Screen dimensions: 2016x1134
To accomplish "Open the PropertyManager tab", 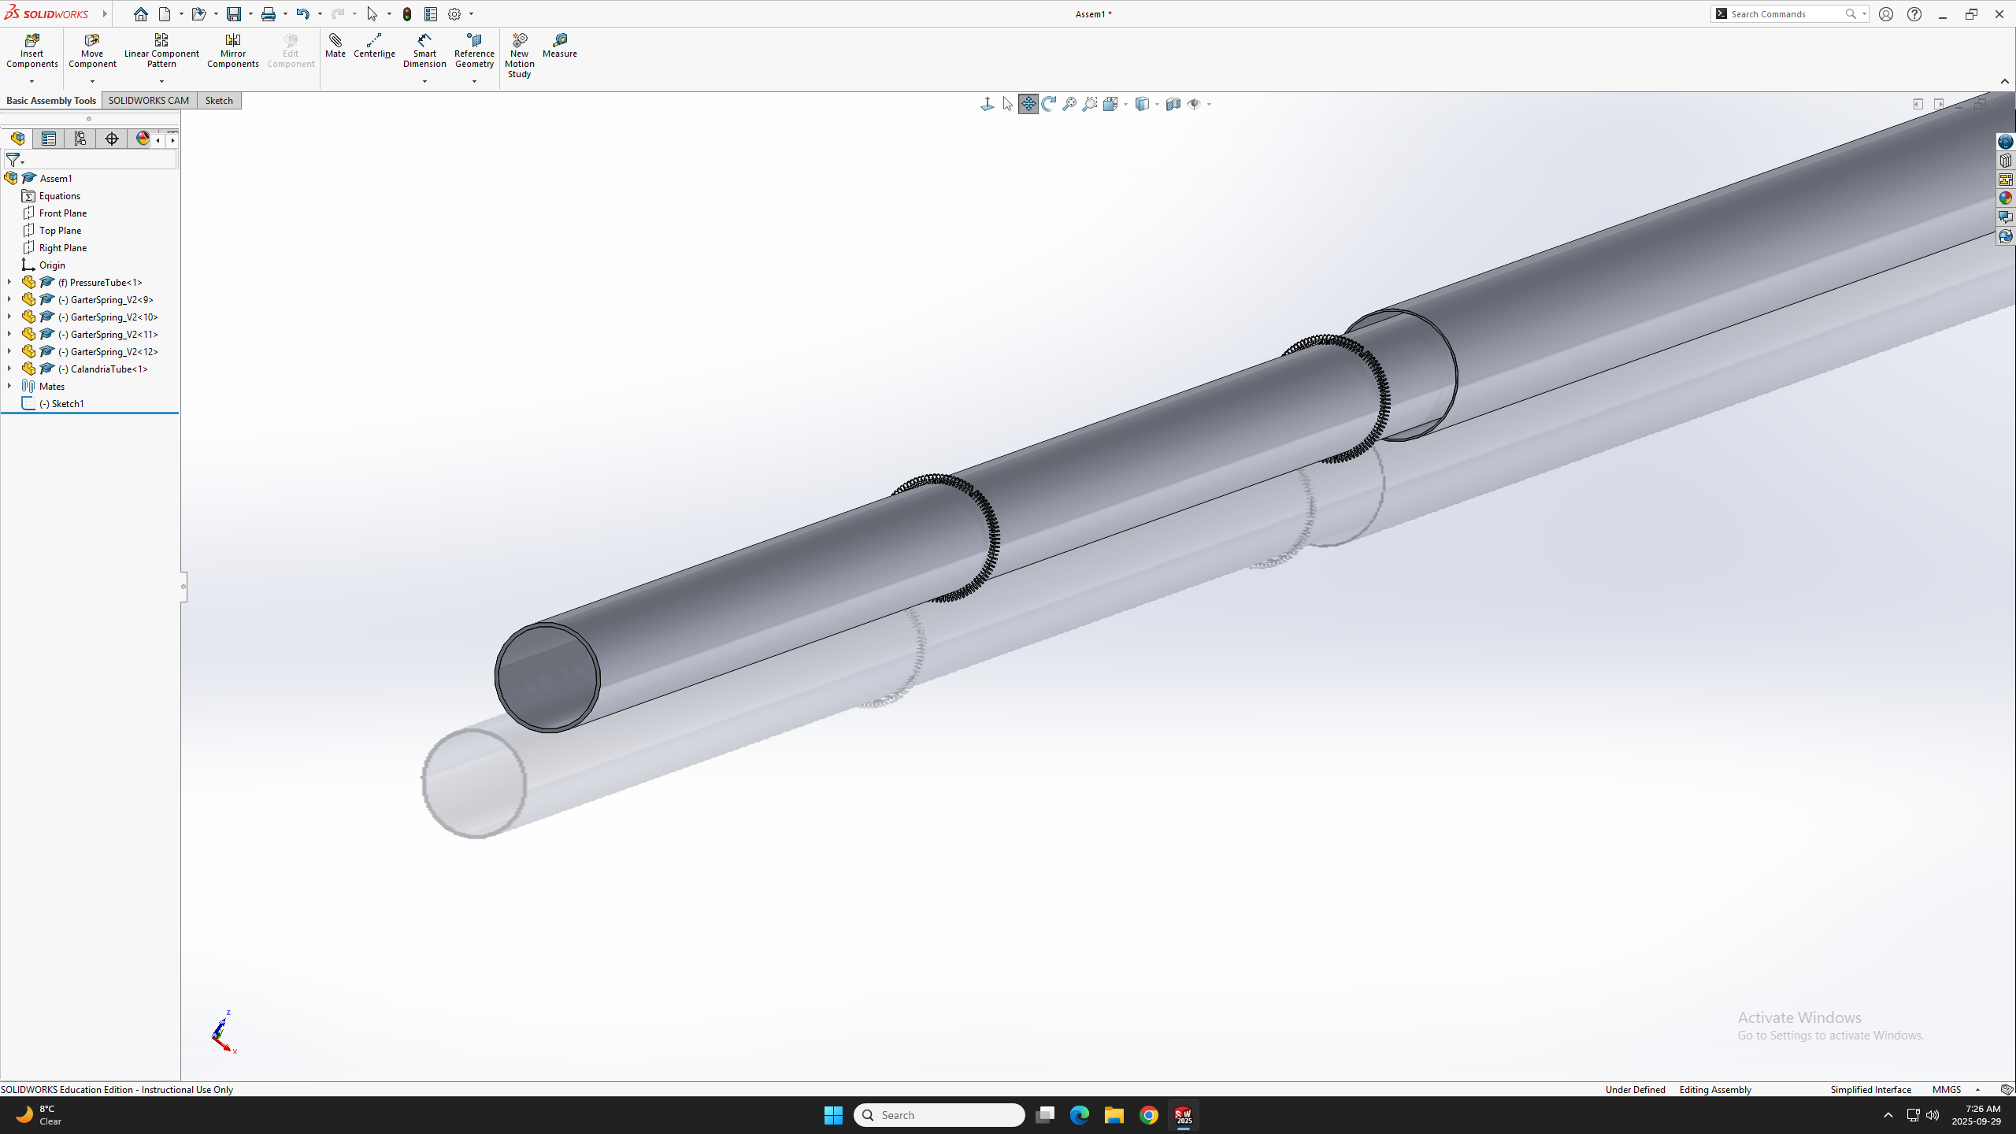I will 49,139.
